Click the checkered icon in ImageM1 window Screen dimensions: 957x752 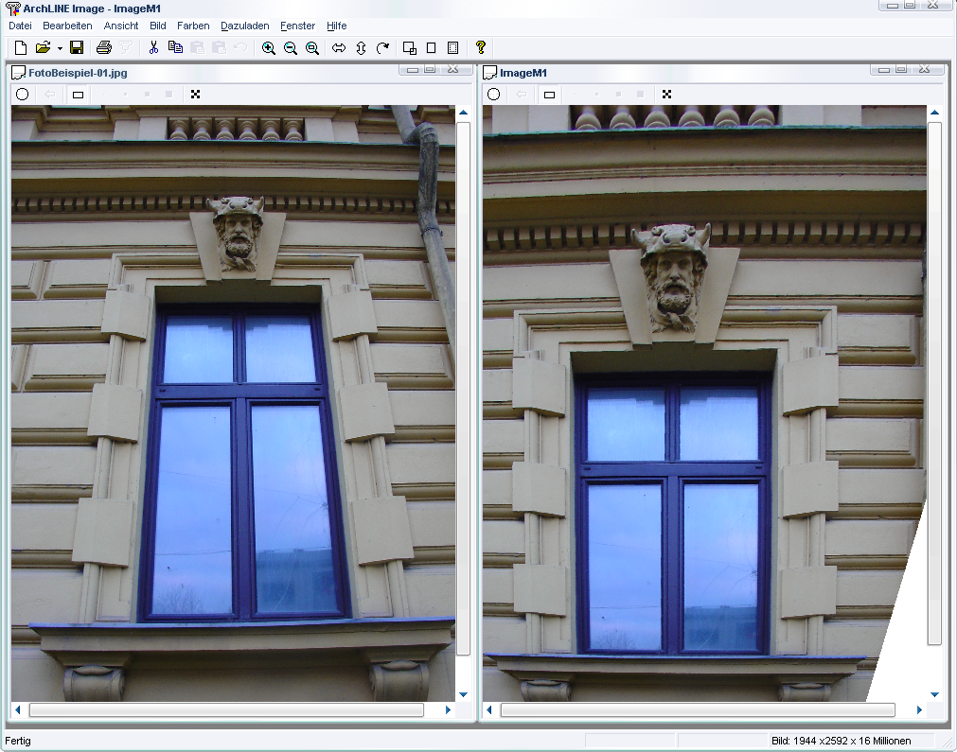tap(666, 94)
